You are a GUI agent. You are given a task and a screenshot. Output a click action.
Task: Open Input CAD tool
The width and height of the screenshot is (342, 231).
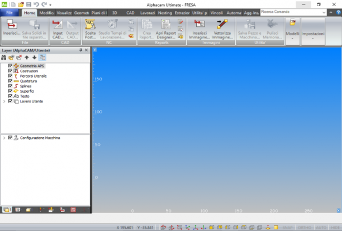58,30
